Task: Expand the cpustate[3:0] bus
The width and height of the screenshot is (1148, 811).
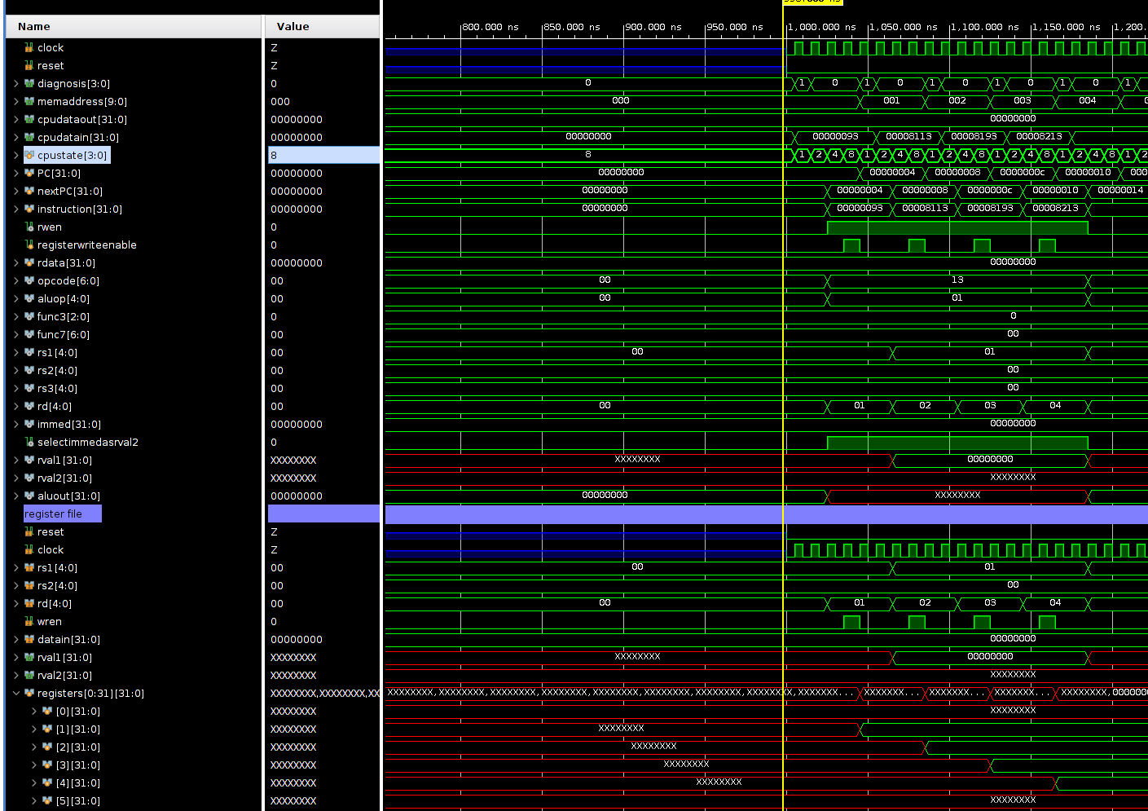Action: [16, 155]
